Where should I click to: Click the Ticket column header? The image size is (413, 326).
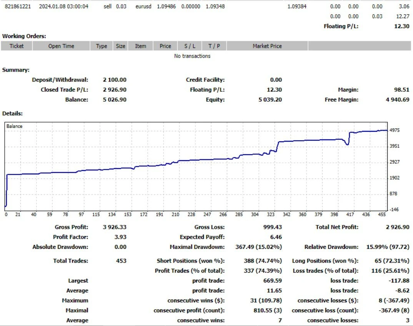pos(17,46)
